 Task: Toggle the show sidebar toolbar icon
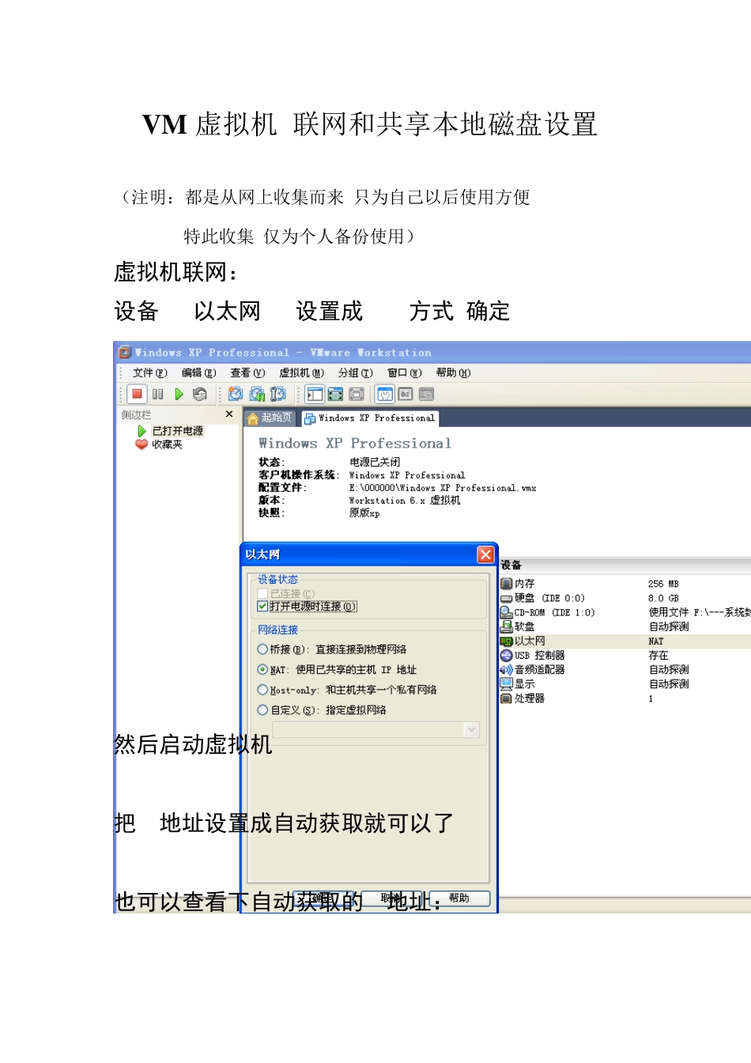tap(315, 394)
